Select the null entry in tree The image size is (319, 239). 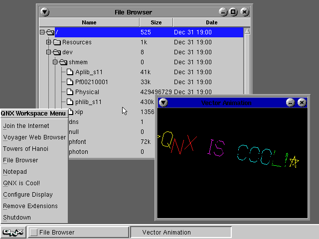point(74,132)
